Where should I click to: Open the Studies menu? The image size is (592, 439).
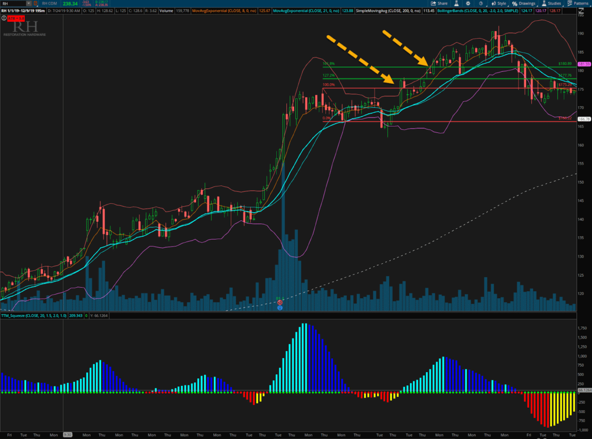(551, 3)
